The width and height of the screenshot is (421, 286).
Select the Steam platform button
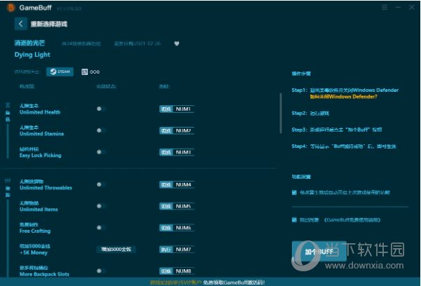coord(60,71)
